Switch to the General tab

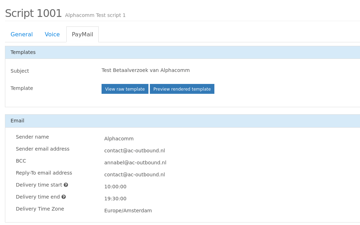22,34
